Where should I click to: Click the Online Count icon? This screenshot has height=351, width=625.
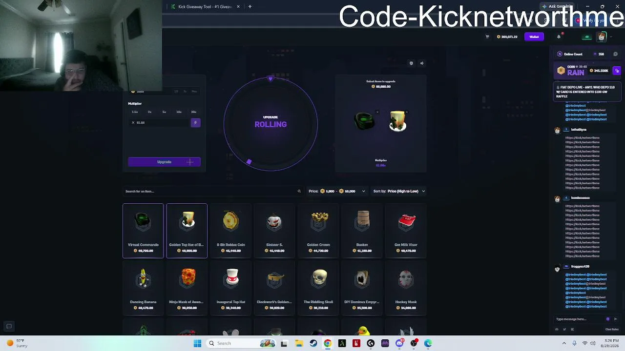[560, 54]
